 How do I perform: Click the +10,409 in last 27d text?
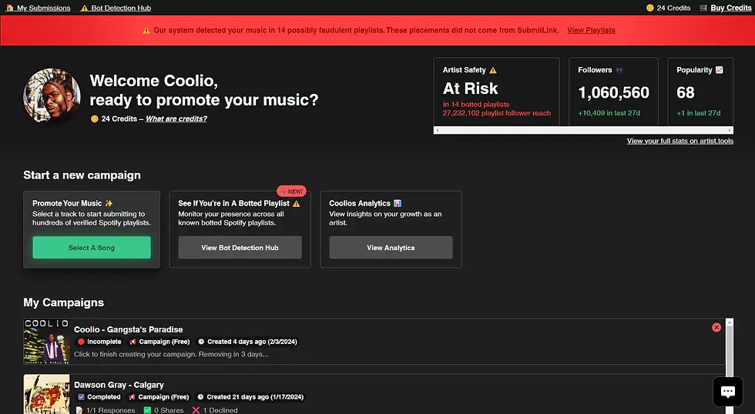tap(609, 113)
